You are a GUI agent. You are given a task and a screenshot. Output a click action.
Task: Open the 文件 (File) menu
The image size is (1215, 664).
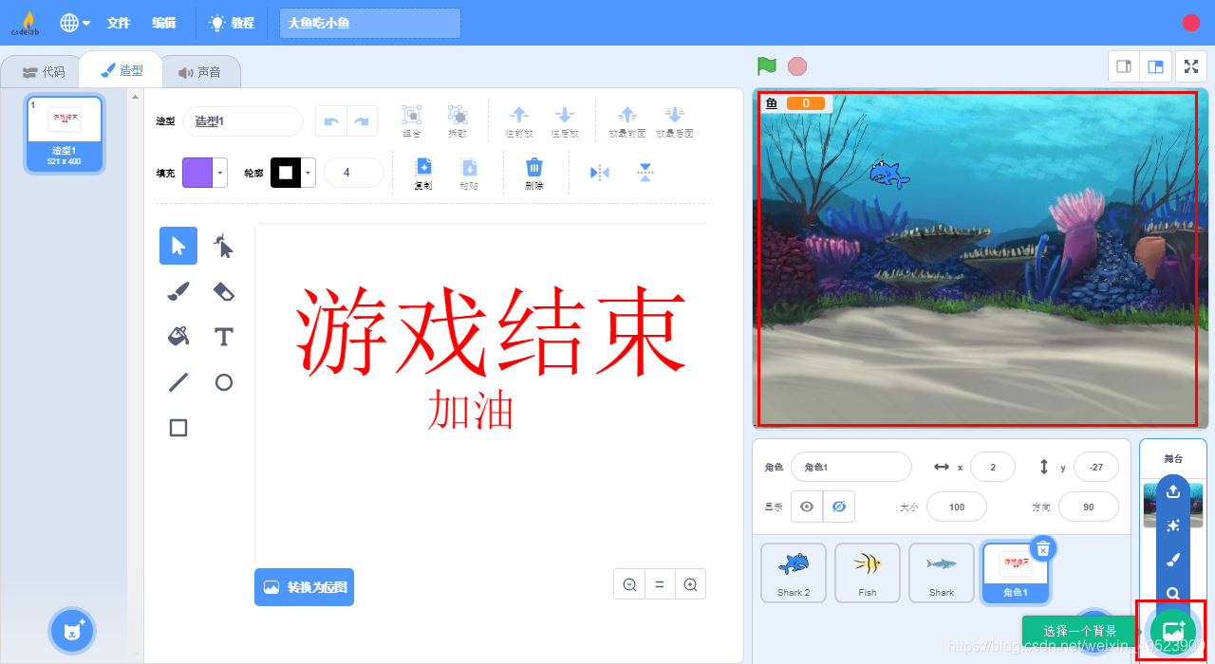click(x=119, y=23)
